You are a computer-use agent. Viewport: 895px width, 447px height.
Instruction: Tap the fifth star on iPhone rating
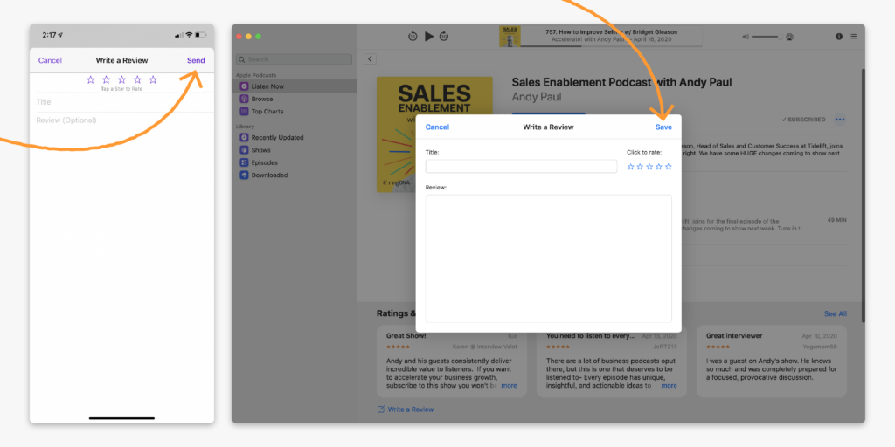coord(153,79)
